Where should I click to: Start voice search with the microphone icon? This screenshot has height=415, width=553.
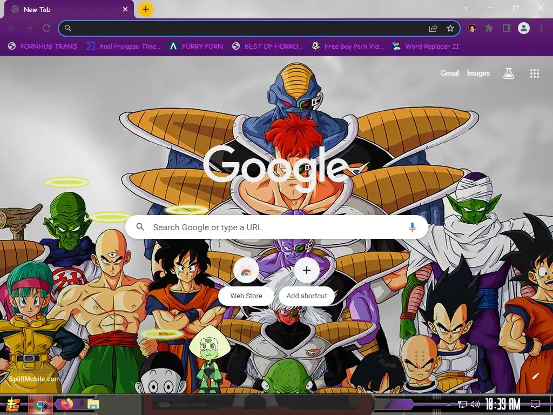(x=412, y=227)
